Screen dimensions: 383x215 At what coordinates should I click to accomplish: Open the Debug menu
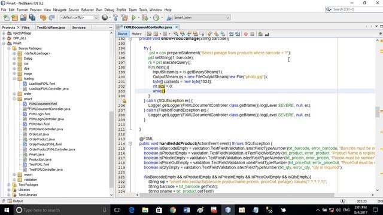tap(109, 10)
